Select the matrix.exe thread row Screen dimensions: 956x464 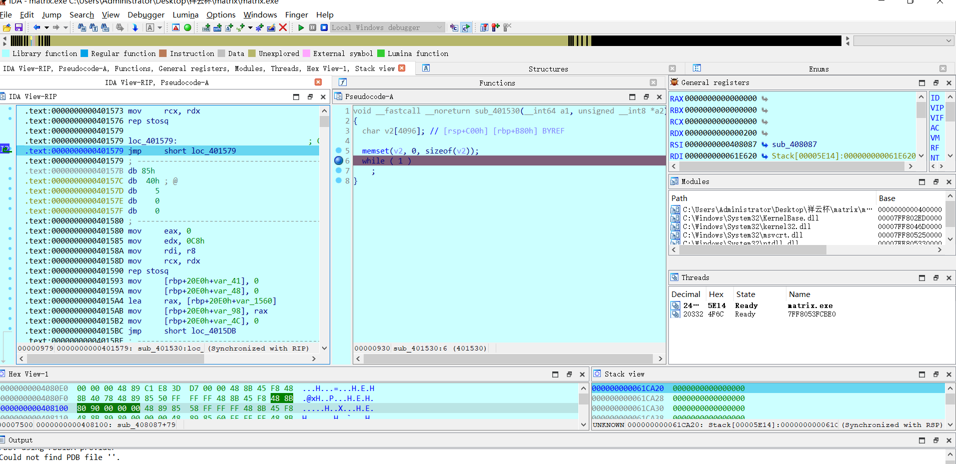tap(809, 305)
